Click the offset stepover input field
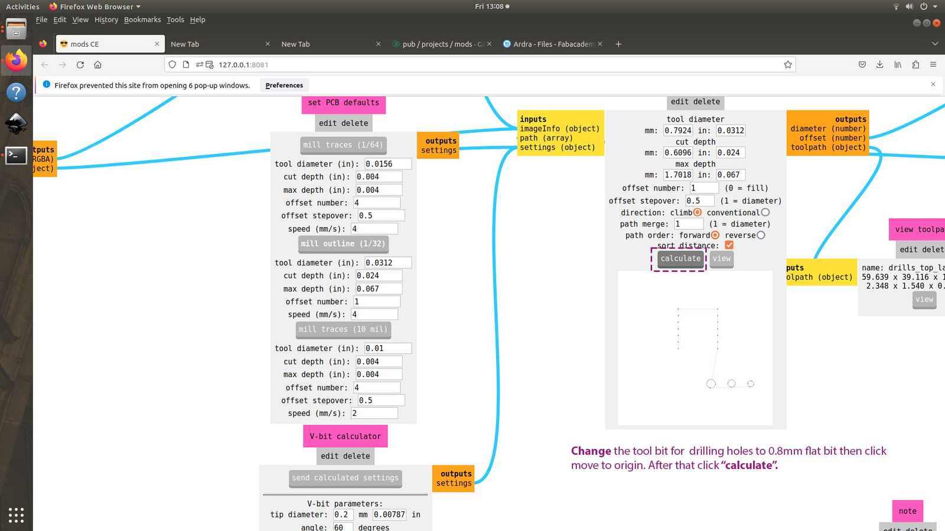 pos(699,201)
